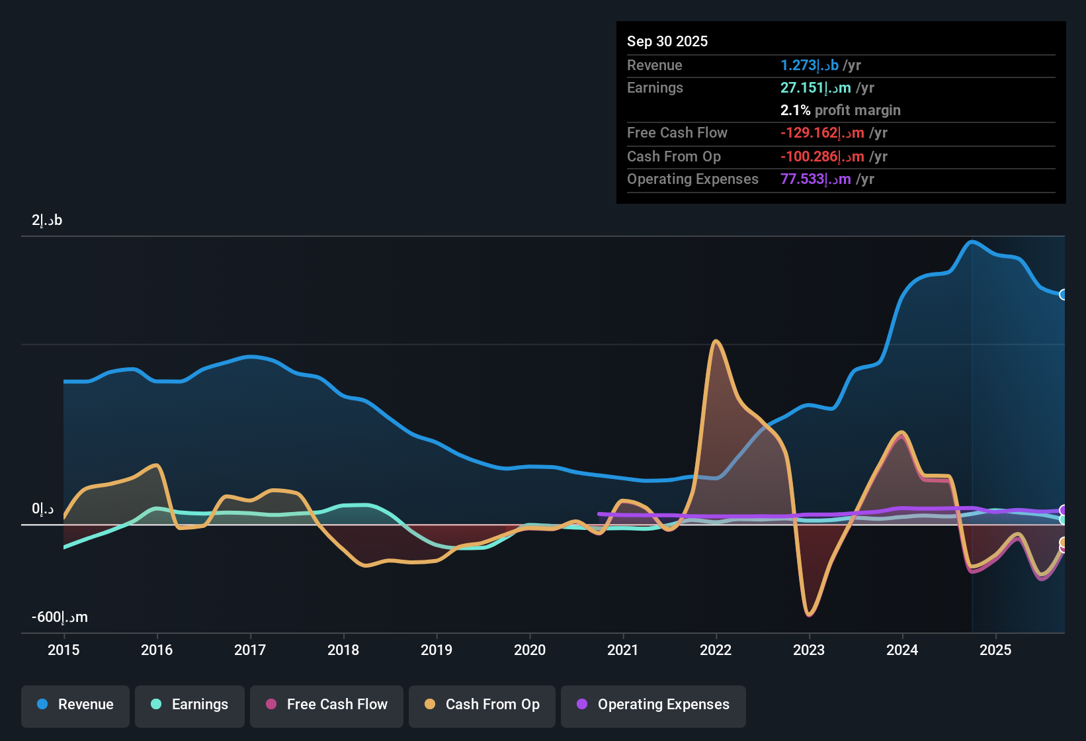Toggle visibility of the Revenue series
1086x741 pixels.
(75, 705)
